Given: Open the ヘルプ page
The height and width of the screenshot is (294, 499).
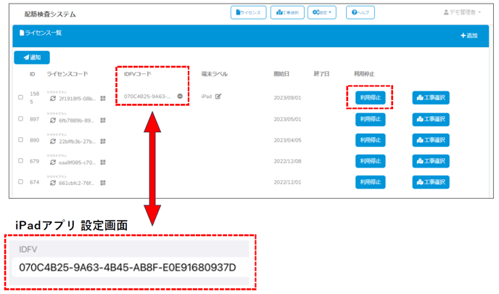Looking at the screenshot, I should (360, 12).
